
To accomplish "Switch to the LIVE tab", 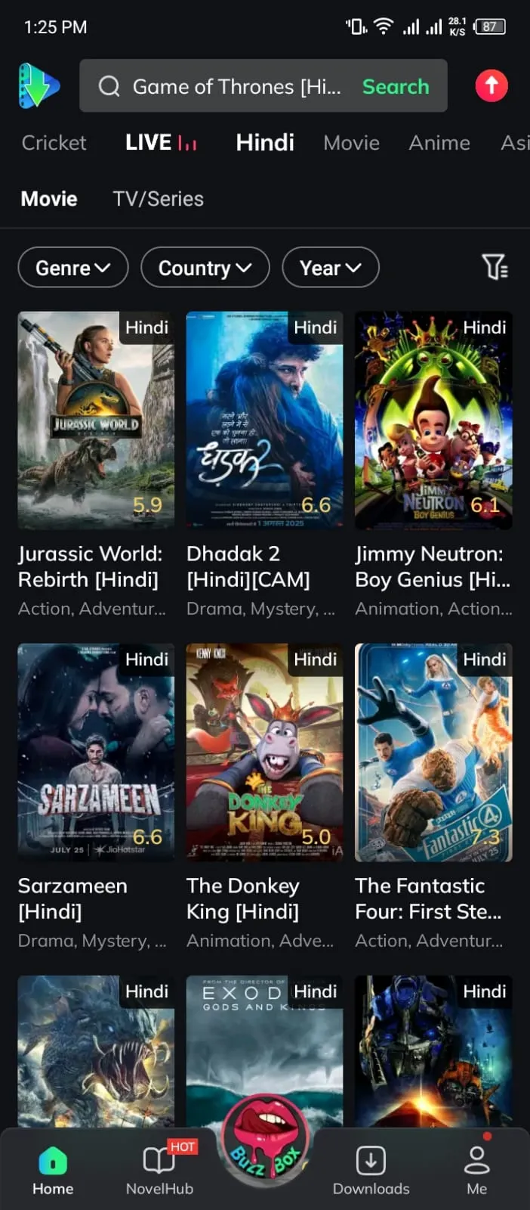I will click(161, 143).
